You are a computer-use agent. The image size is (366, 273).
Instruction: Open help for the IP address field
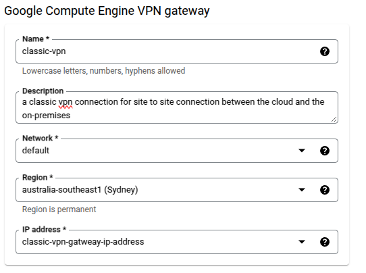324,242
